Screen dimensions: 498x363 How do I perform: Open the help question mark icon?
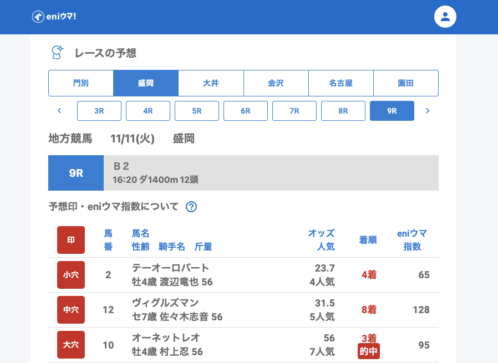(191, 207)
